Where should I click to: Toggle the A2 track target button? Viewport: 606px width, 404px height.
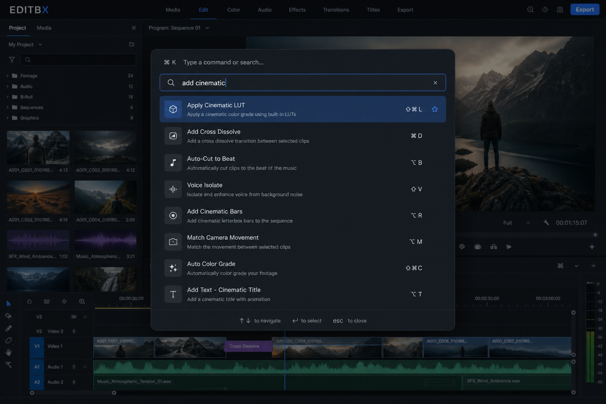click(37, 382)
